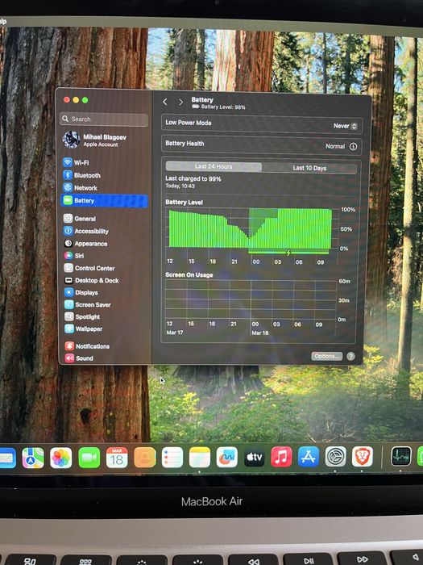Click the Battery Health info icon
This screenshot has width=423, height=565.
[x=353, y=146]
